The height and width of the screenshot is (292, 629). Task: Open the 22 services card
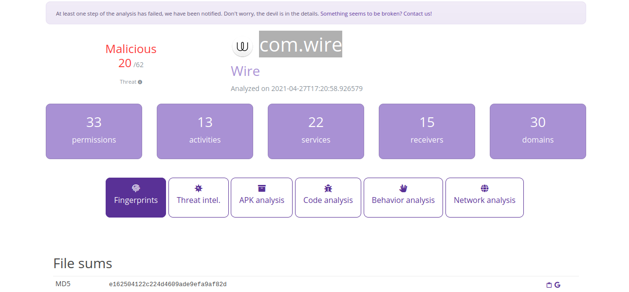[316, 131]
